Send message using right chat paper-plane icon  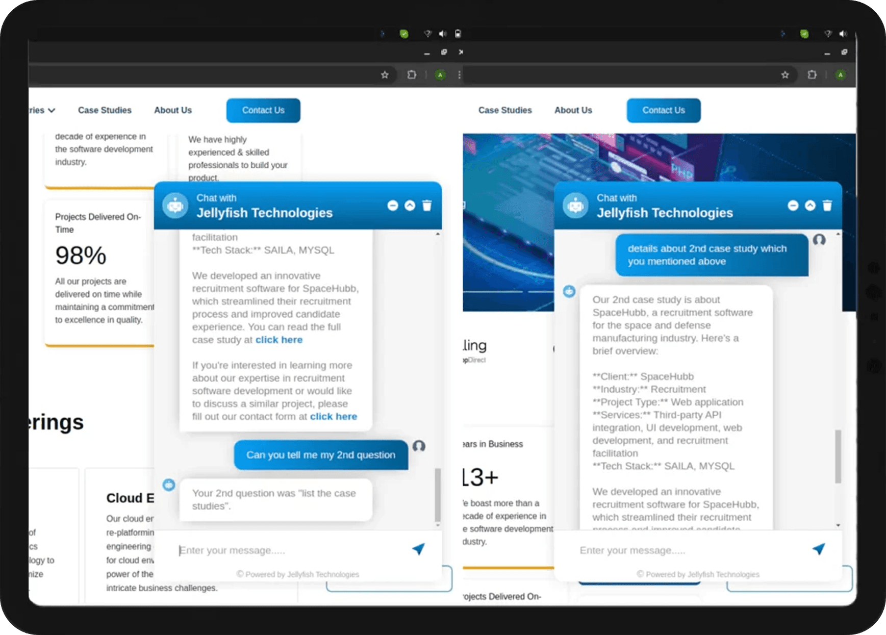818,549
